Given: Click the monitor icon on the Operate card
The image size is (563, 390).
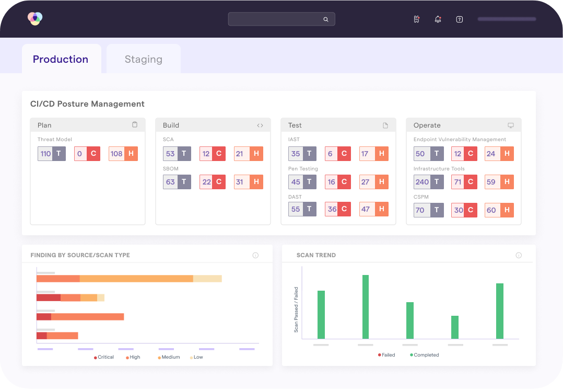Looking at the screenshot, I should pyautogui.click(x=510, y=125).
